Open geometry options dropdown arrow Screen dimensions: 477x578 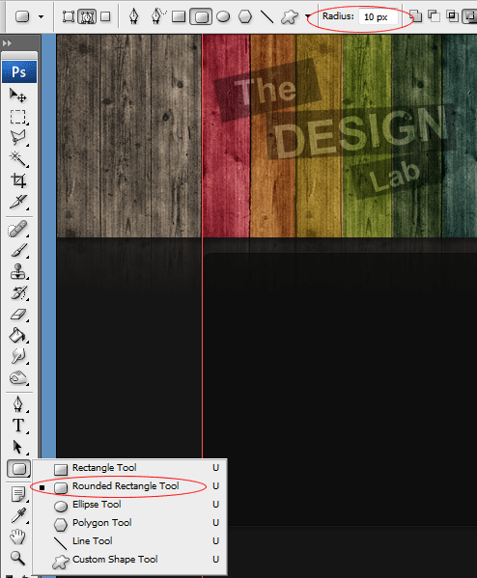[x=307, y=16]
